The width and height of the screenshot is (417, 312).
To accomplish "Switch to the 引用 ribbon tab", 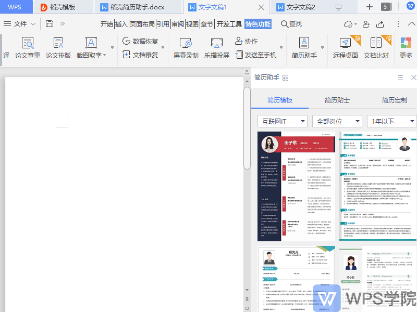I will point(163,24).
